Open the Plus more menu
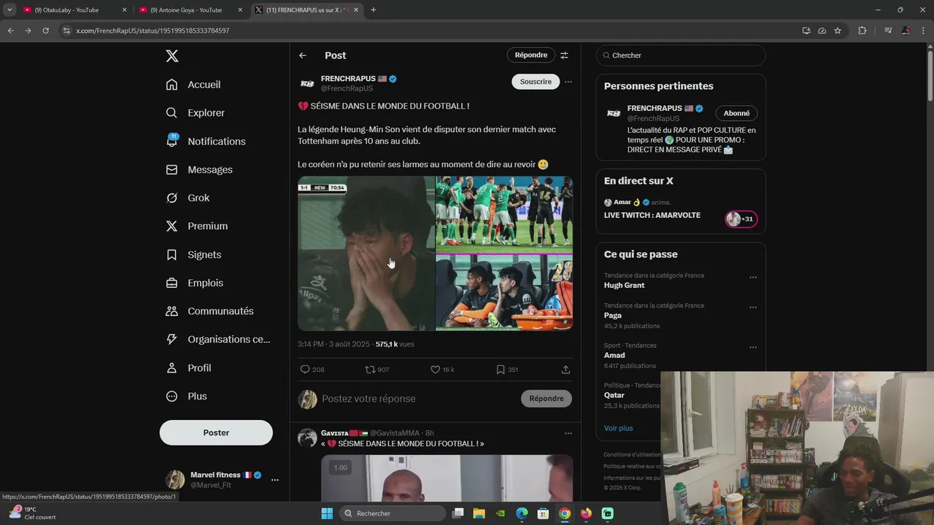The width and height of the screenshot is (934, 525). pyautogui.click(x=186, y=397)
